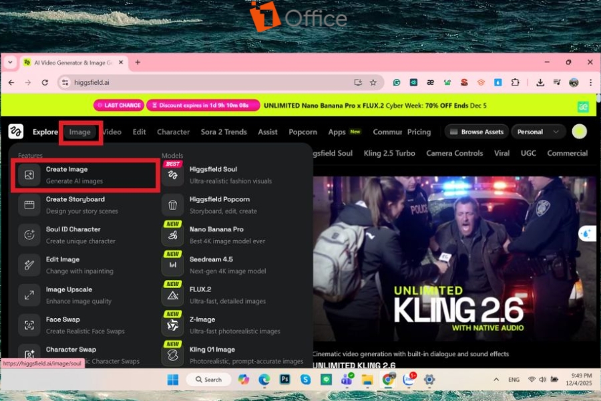Reload the page with the refresh icon
This screenshot has width=601, height=401.
[x=45, y=82]
